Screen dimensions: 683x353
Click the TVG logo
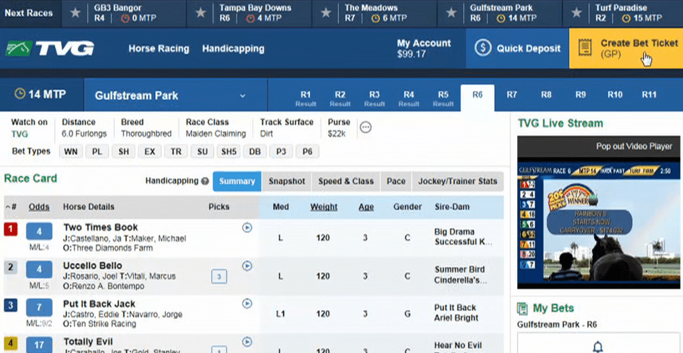point(50,48)
